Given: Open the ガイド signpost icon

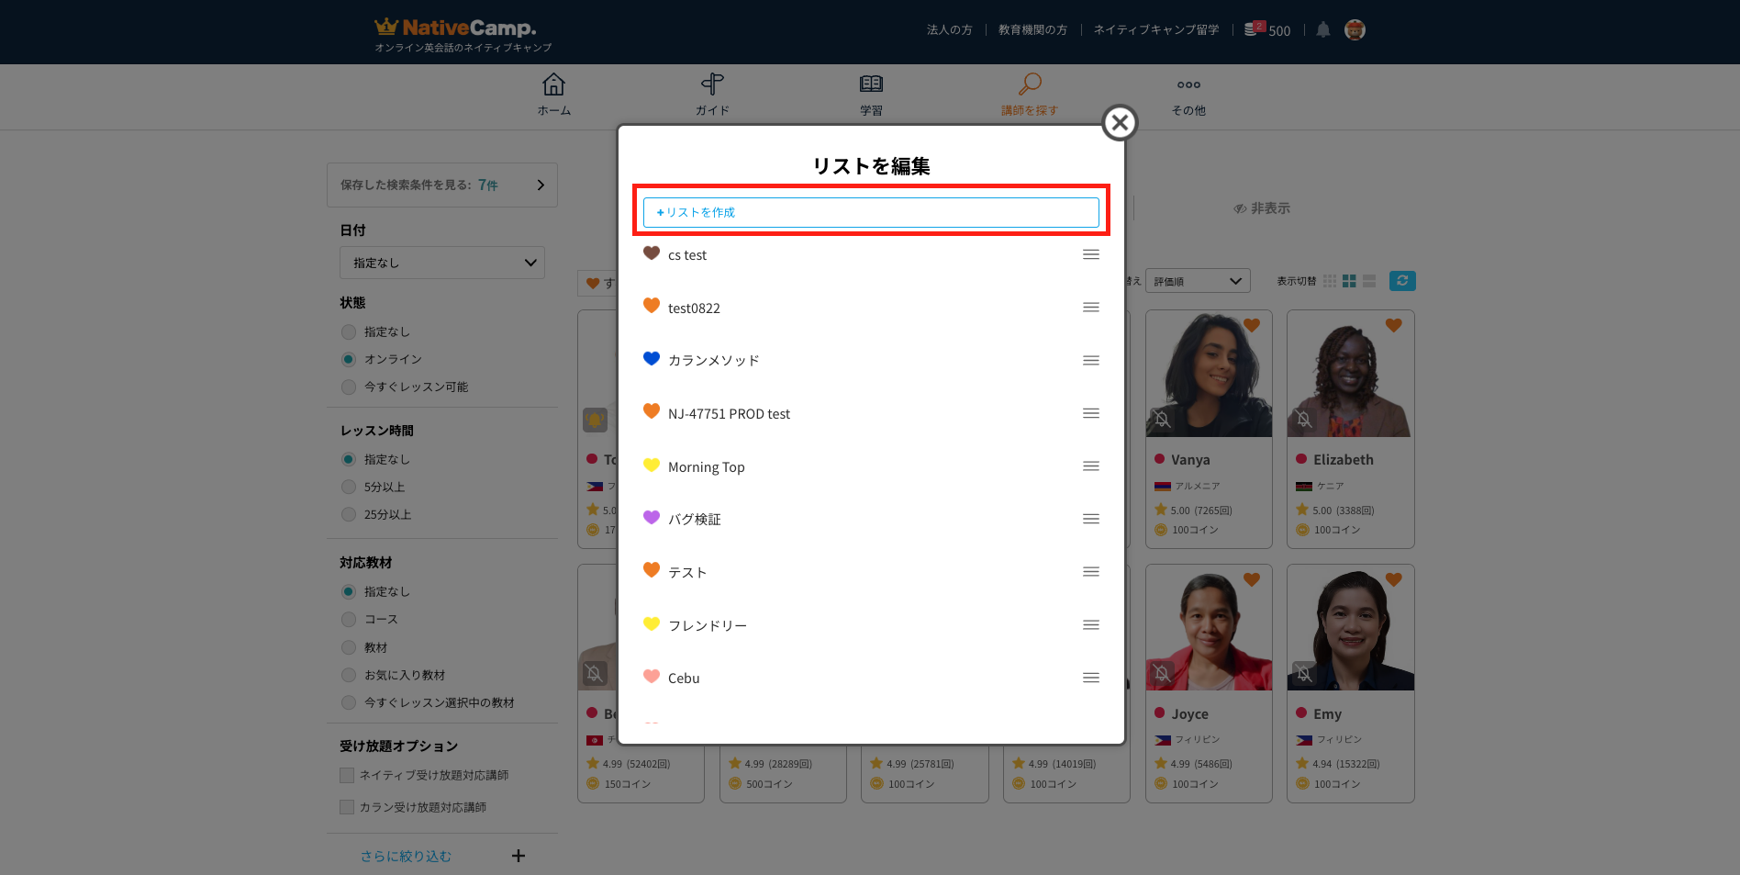Looking at the screenshot, I should (712, 85).
